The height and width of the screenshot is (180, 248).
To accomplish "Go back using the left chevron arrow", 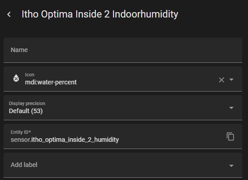I will (9, 14).
